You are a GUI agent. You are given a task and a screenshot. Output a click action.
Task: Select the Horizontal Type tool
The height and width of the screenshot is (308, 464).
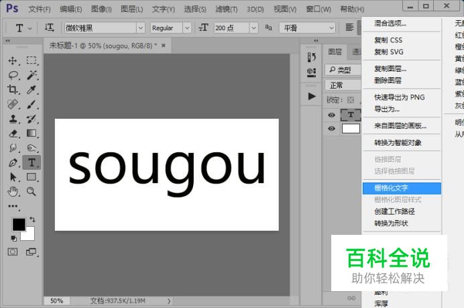(x=32, y=162)
